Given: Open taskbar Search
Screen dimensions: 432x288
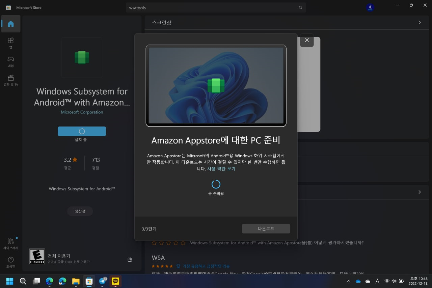Looking at the screenshot, I should click(x=23, y=281).
